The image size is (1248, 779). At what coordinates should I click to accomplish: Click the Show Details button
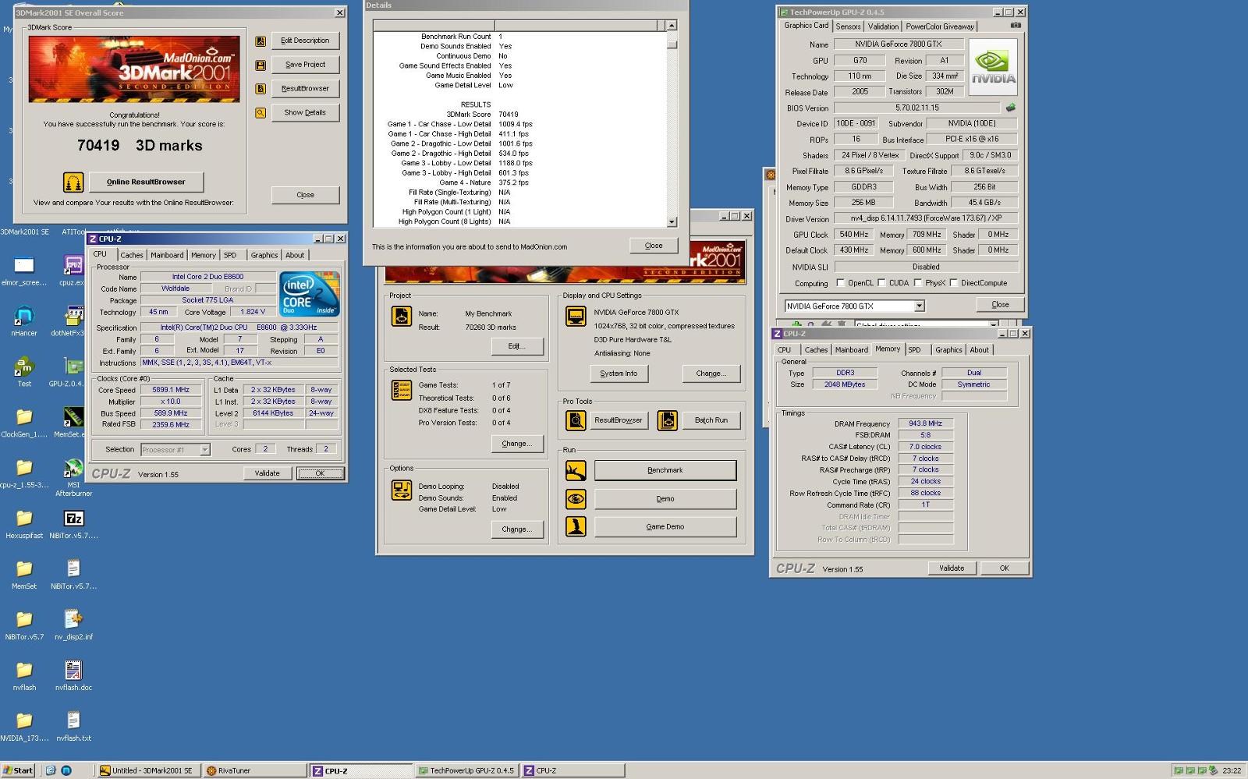coord(305,112)
